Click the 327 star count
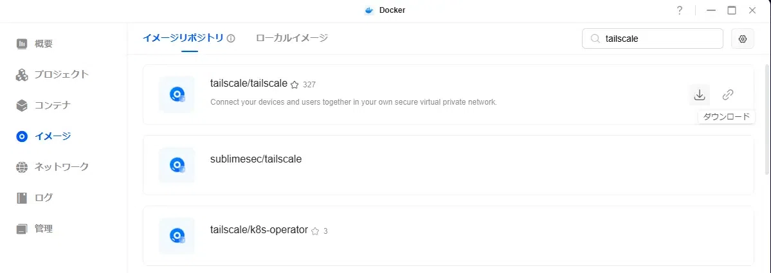Viewport: 771px width, 273px height. point(309,84)
